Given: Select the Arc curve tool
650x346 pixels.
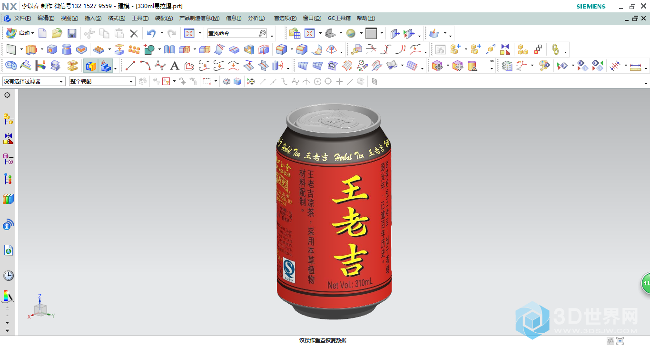Looking at the screenshot, I should pos(145,66).
